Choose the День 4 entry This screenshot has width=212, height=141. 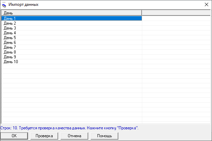(x=10, y=33)
